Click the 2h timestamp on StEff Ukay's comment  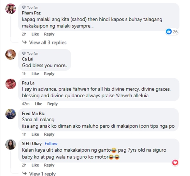point(24,165)
